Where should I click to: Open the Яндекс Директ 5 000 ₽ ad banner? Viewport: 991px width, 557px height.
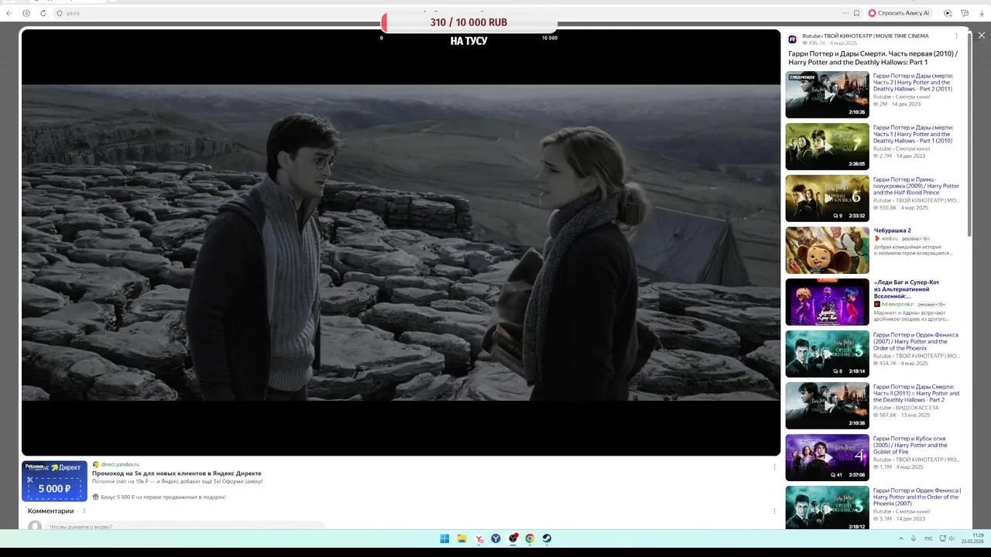(54, 480)
